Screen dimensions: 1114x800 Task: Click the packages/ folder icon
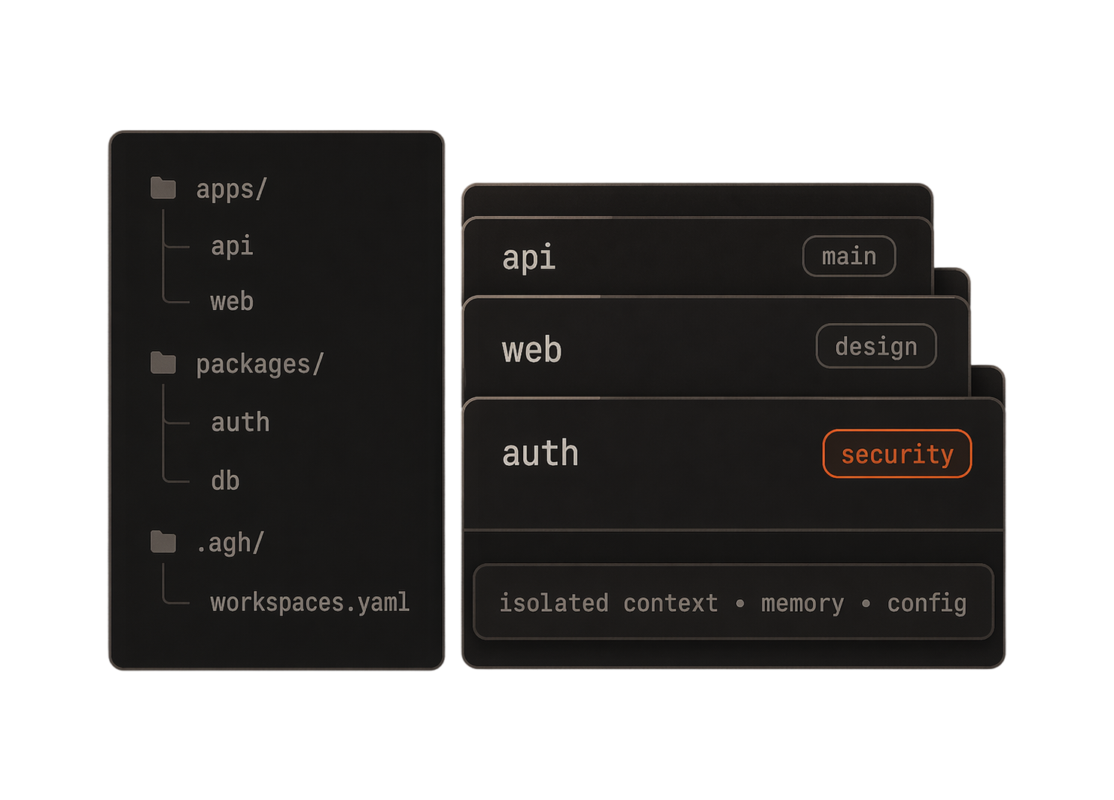(163, 363)
